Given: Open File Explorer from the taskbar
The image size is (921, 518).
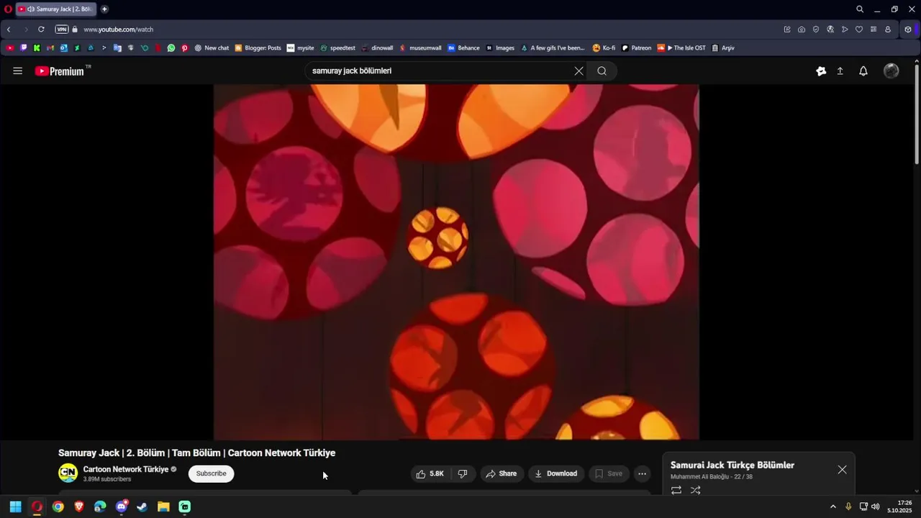Looking at the screenshot, I should [163, 506].
